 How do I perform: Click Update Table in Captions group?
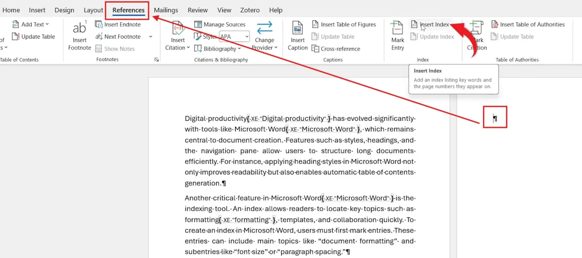[333, 36]
